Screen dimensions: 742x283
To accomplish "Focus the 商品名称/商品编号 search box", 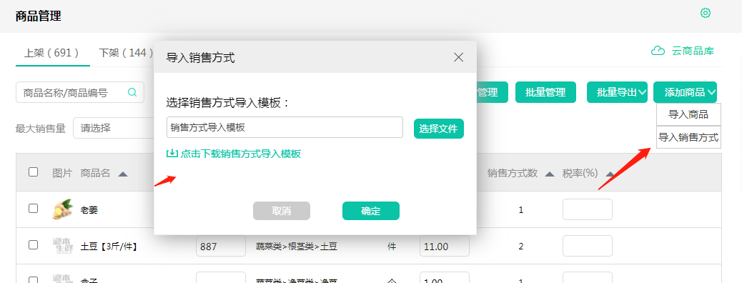I will pyautogui.click(x=80, y=92).
